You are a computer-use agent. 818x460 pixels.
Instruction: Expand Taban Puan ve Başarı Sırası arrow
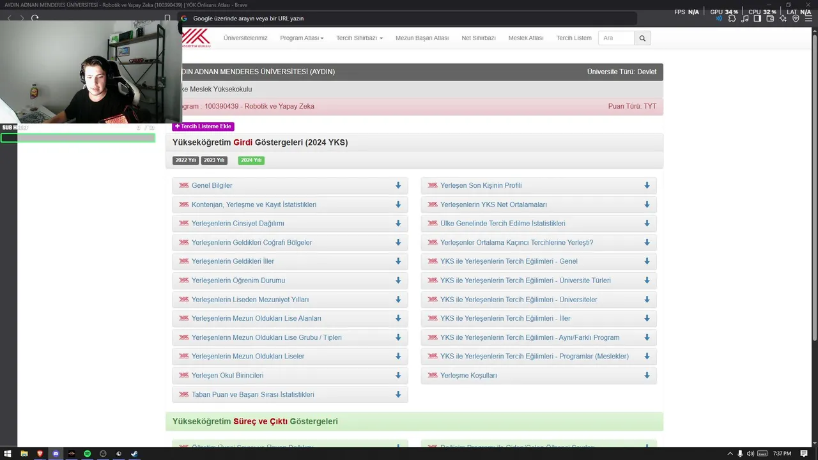pos(398,394)
